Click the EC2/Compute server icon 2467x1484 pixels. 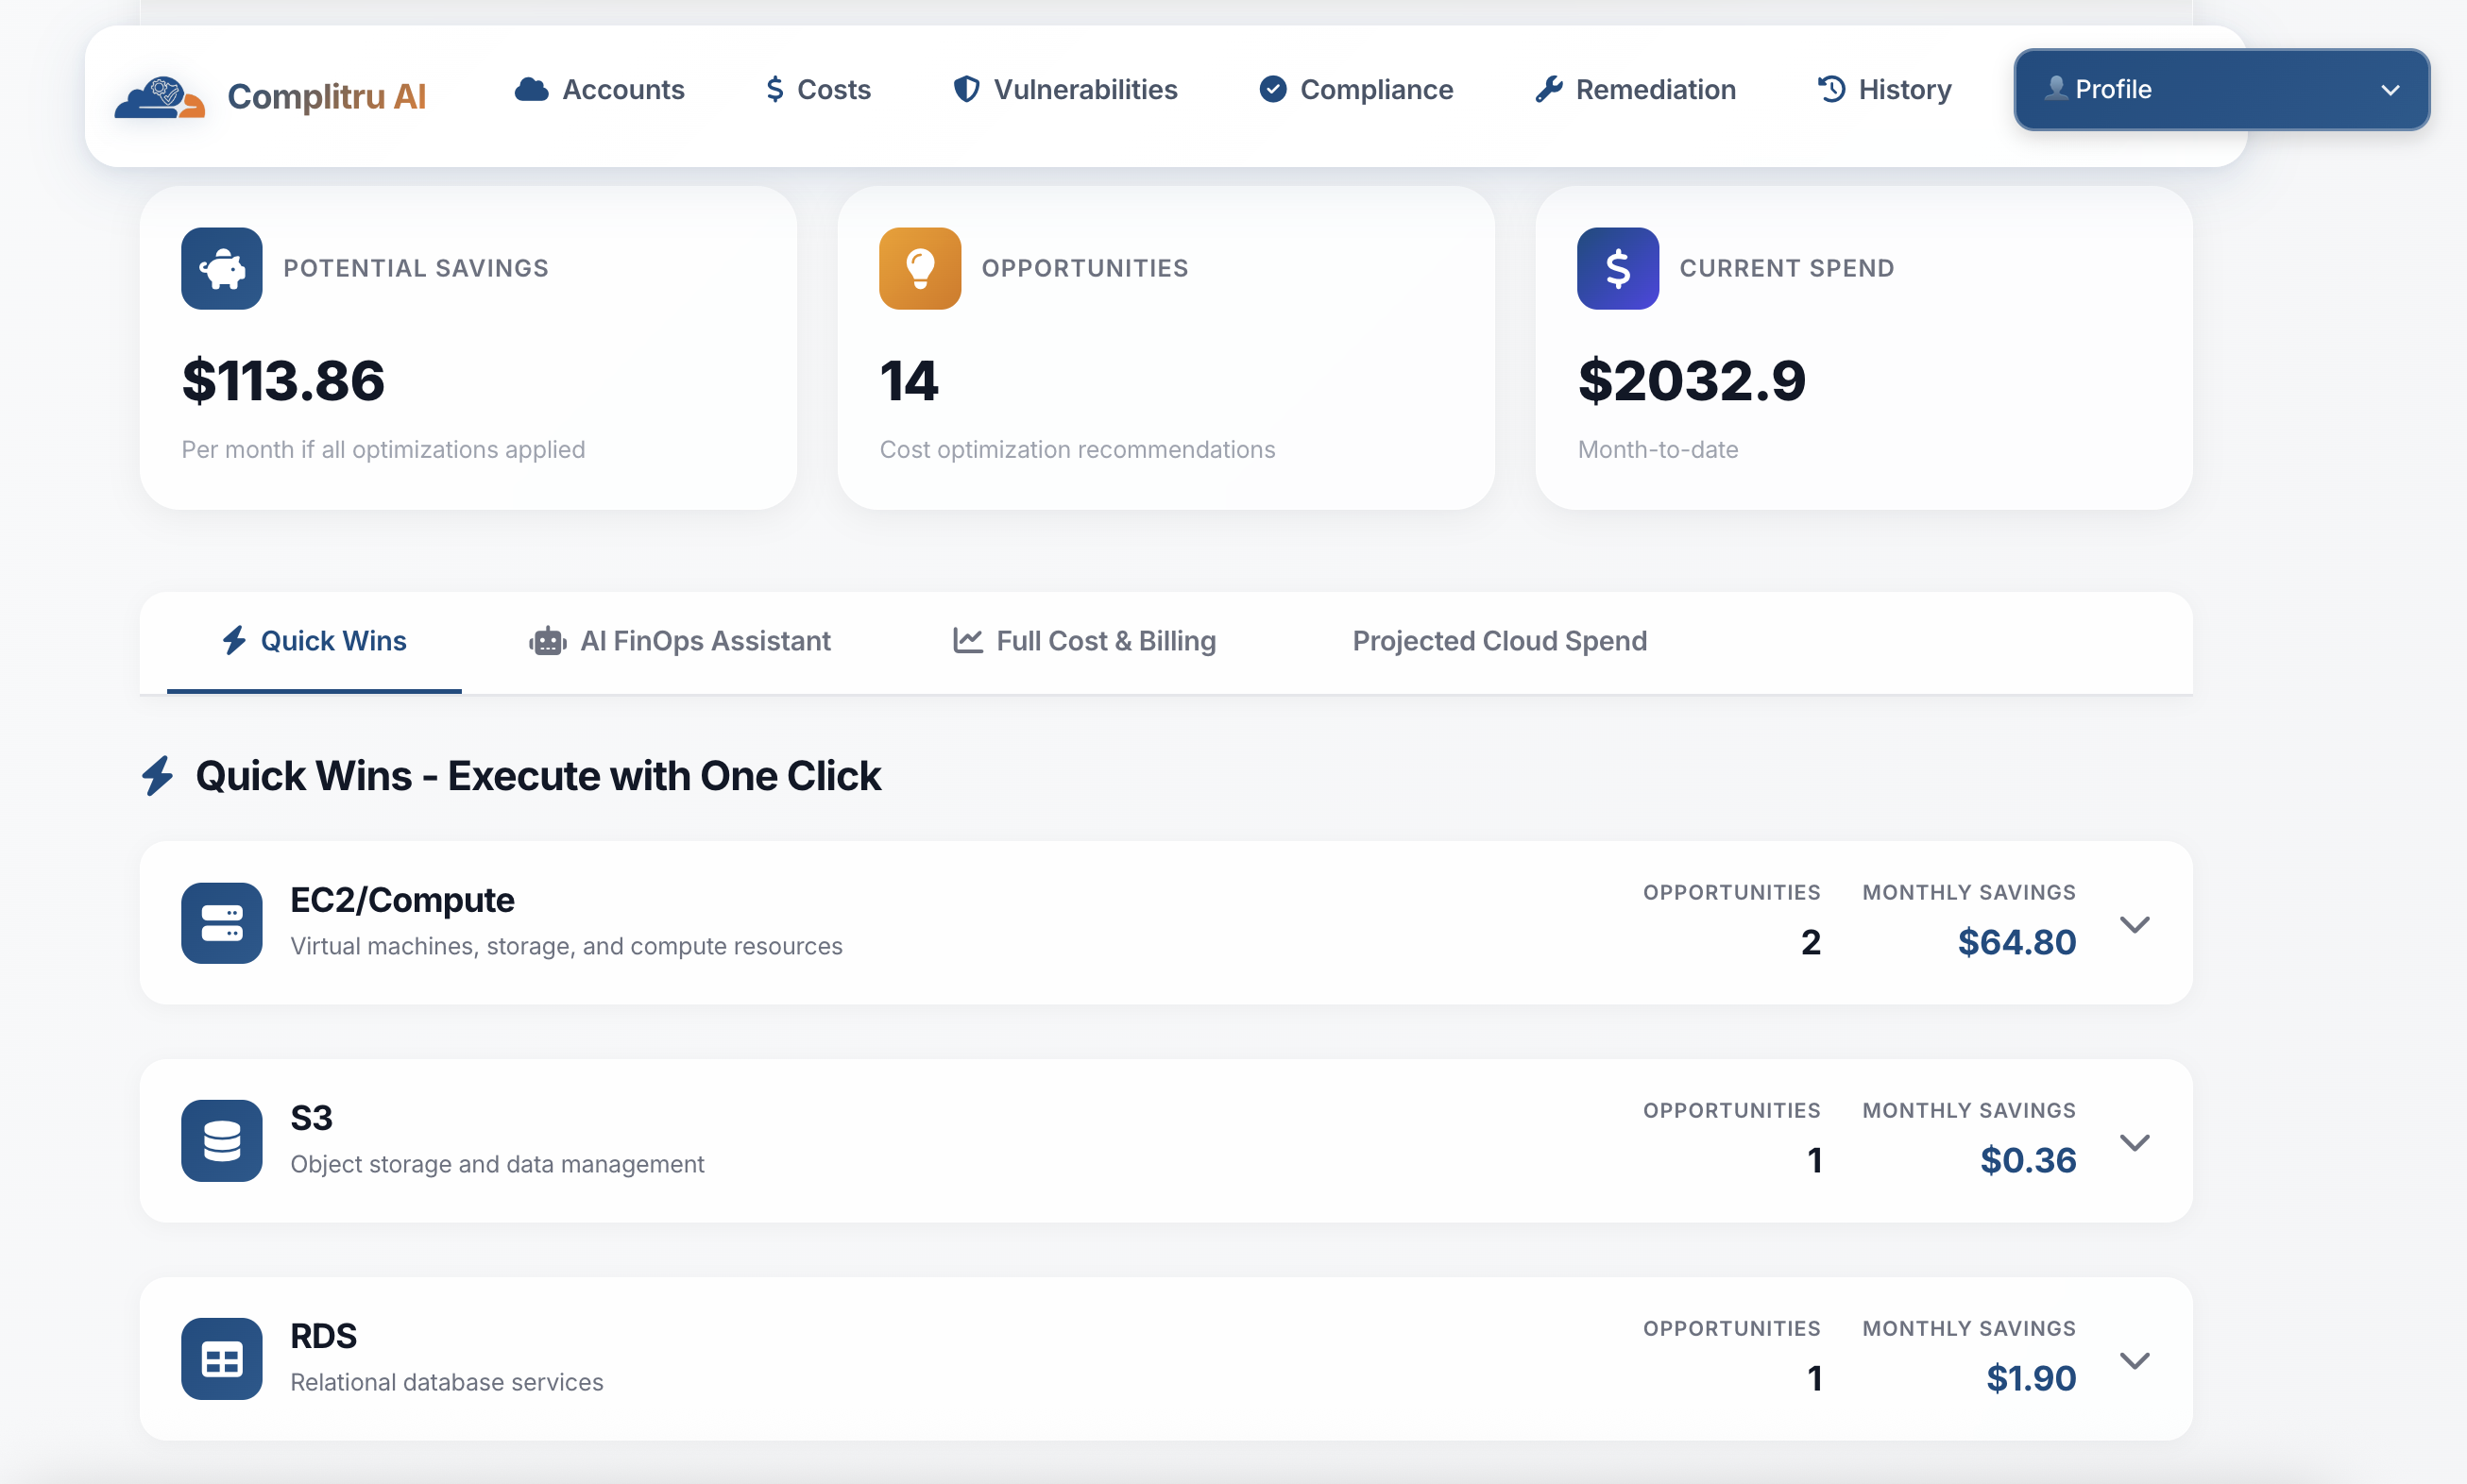tap(221, 922)
